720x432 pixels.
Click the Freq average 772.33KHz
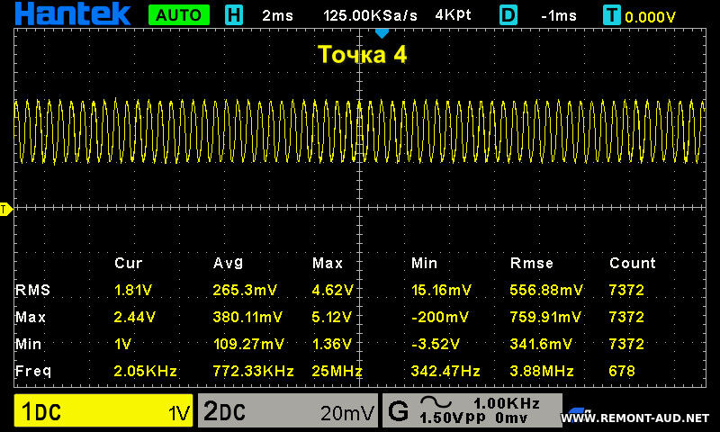[x=253, y=371]
